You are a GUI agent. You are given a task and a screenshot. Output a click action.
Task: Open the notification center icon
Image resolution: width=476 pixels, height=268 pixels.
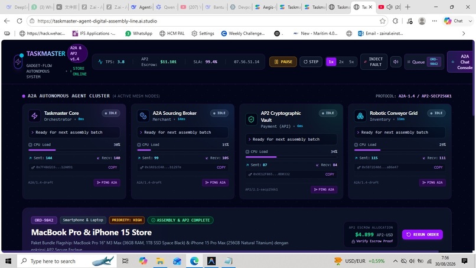464,261
